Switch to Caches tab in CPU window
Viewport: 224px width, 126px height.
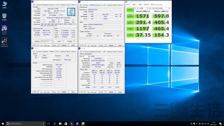pyautogui.click(x=39, y=5)
